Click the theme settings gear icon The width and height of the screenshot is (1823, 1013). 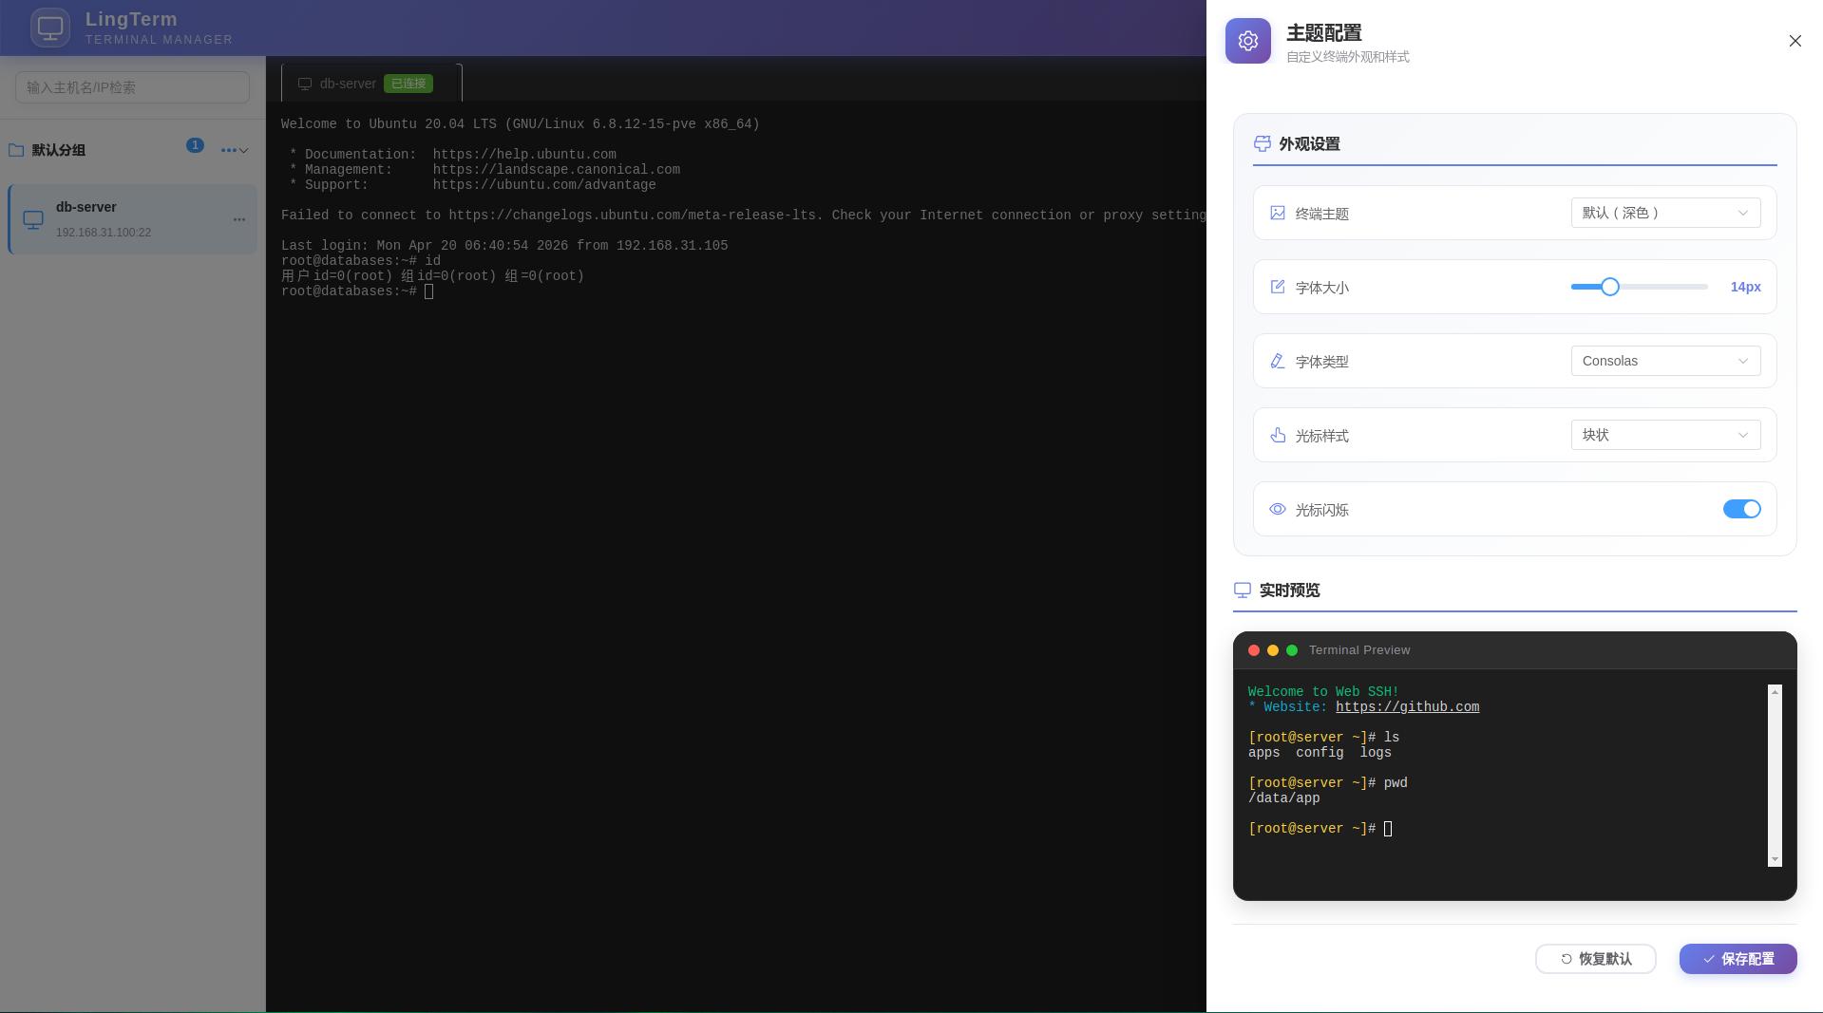pyautogui.click(x=1247, y=41)
